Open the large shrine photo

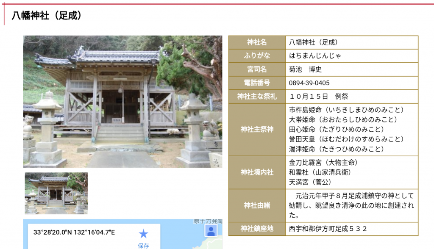click(122, 102)
